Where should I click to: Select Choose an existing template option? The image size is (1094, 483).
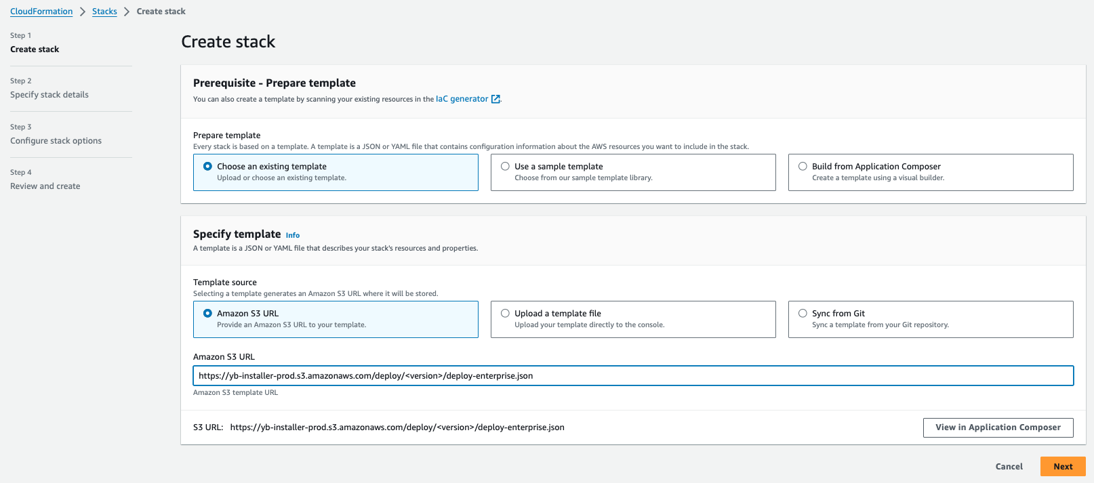pos(208,167)
